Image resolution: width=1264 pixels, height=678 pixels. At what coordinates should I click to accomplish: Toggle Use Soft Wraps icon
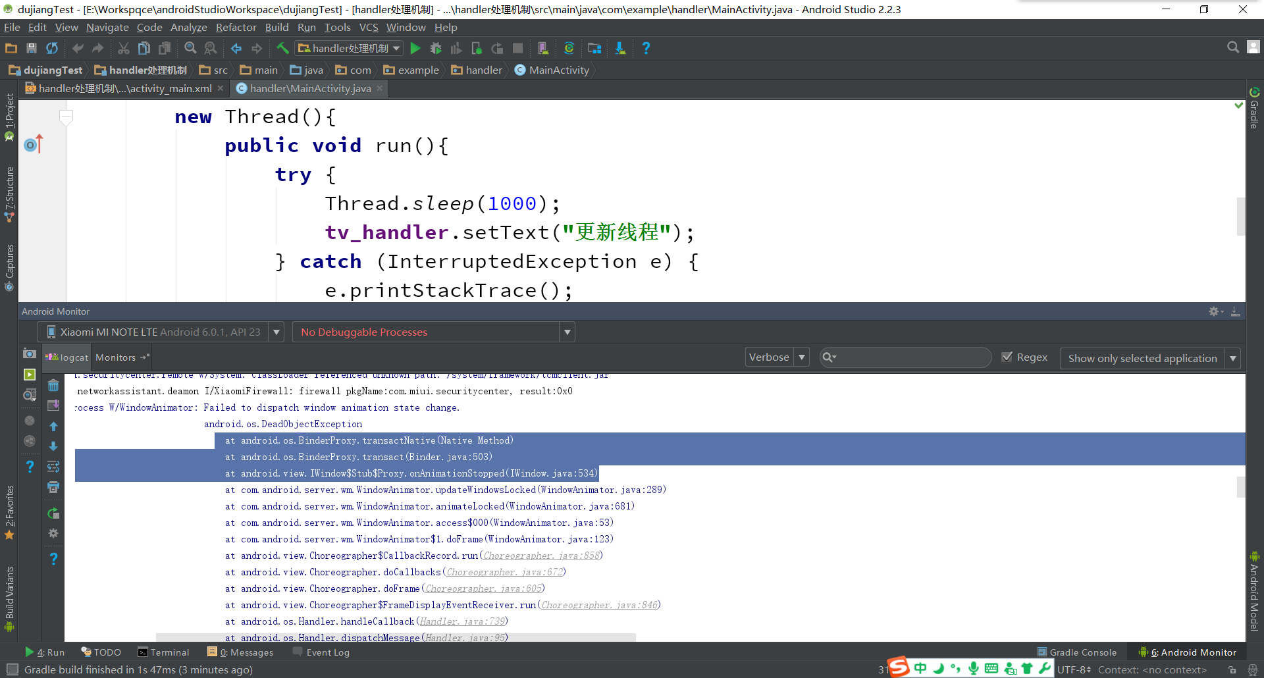click(53, 467)
